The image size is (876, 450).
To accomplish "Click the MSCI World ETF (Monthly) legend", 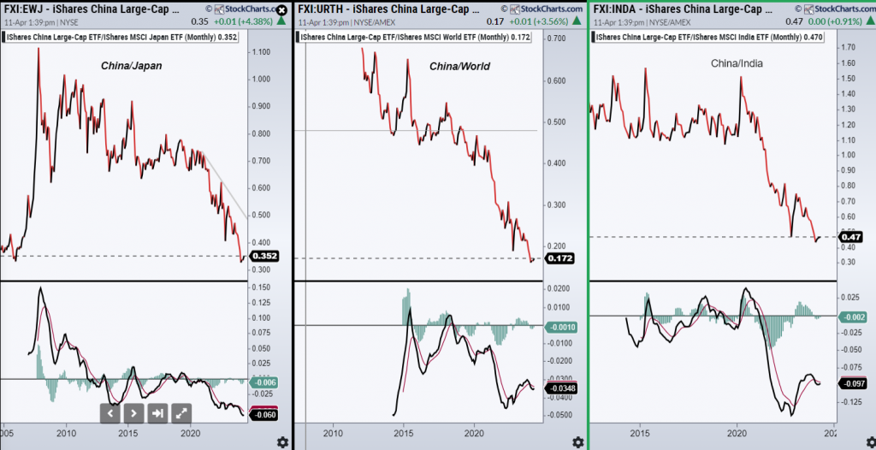I will point(414,37).
